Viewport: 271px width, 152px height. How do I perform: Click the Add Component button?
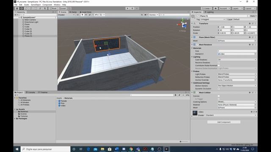point(224,122)
